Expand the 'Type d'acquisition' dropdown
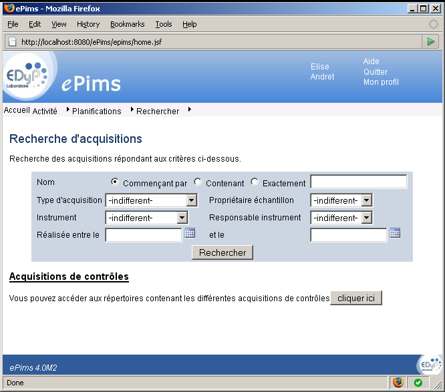 tap(191, 200)
